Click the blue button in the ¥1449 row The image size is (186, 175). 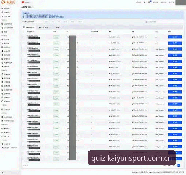point(175,61)
